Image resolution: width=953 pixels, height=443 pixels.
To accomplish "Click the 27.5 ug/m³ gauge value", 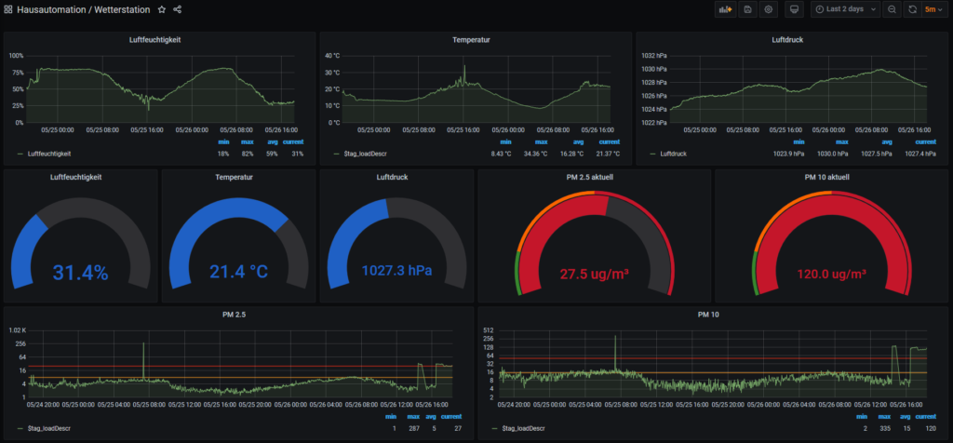I will [595, 274].
